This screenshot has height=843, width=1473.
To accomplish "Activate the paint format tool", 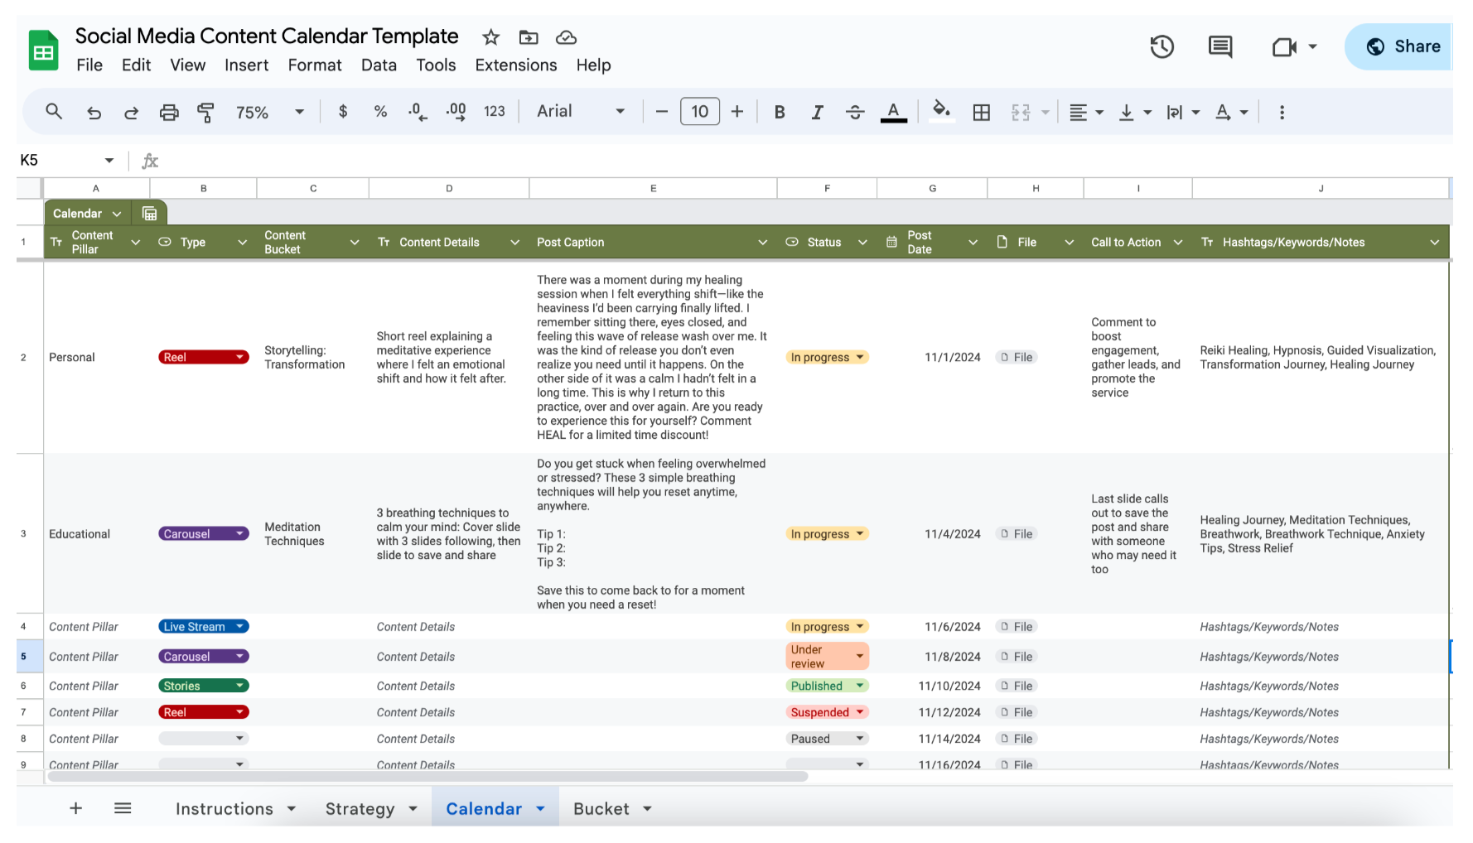I will 205,112.
